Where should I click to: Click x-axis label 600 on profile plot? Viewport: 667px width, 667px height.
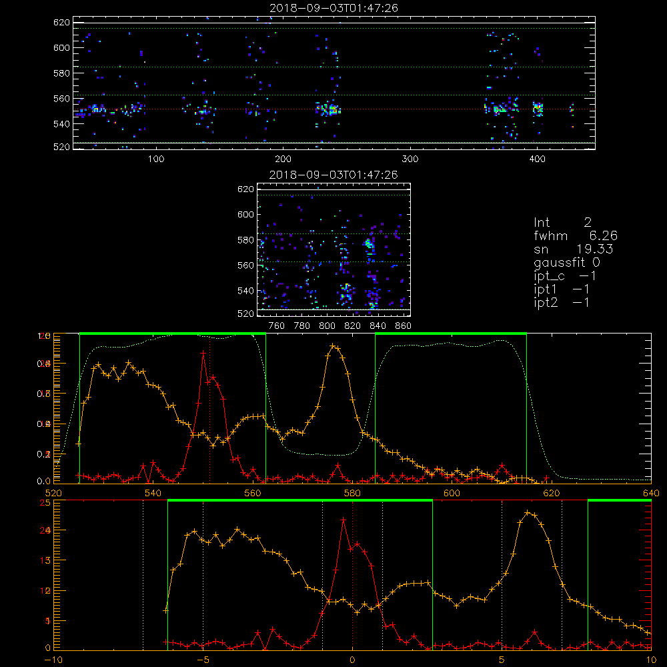click(452, 493)
